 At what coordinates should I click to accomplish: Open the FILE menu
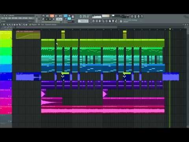[2, 18]
